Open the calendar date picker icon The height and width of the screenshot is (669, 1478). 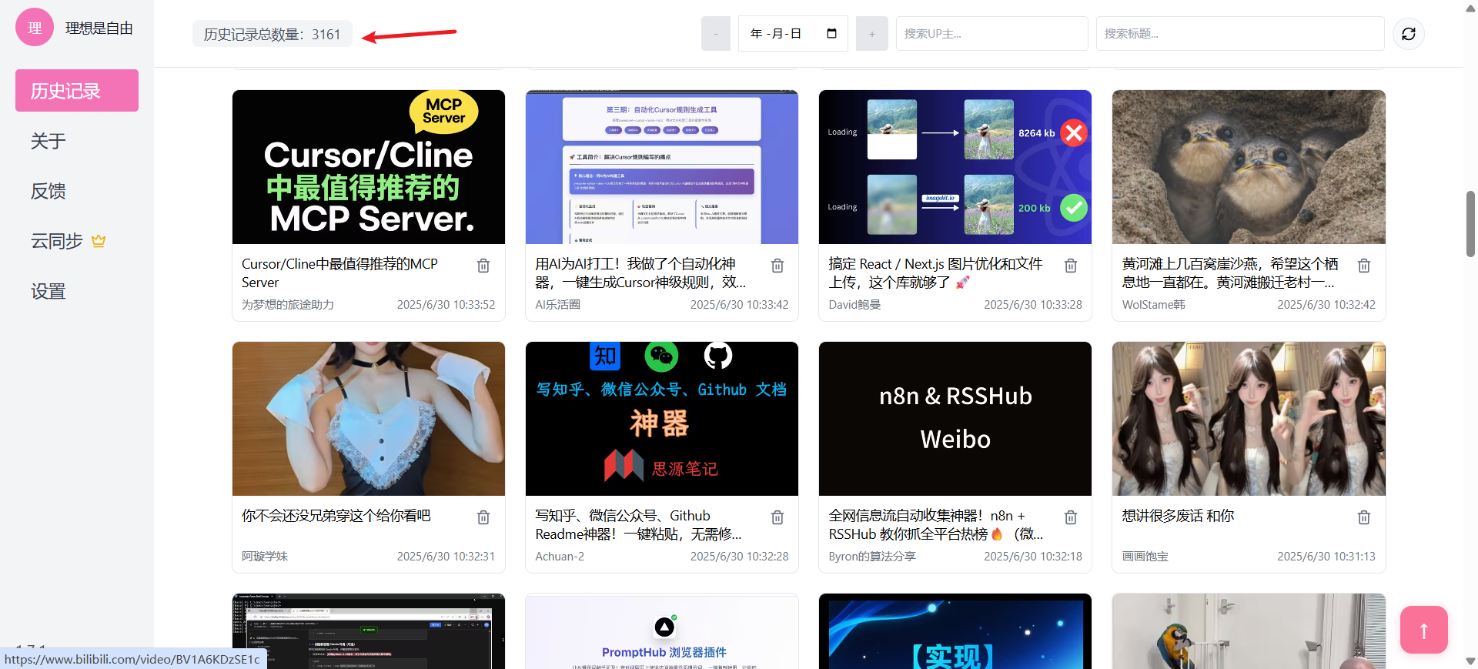pos(831,33)
